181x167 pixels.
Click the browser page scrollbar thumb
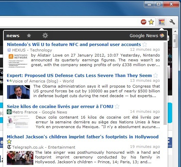click(175, 41)
